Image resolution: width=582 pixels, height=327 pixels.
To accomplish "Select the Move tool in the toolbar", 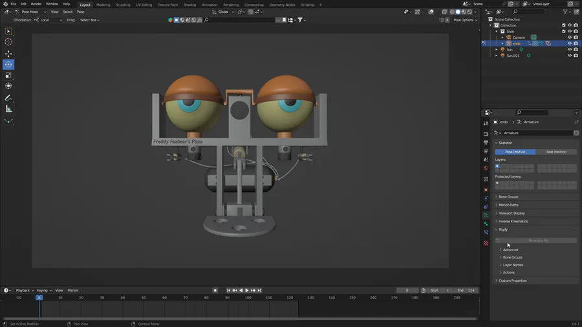I will click(8, 53).
